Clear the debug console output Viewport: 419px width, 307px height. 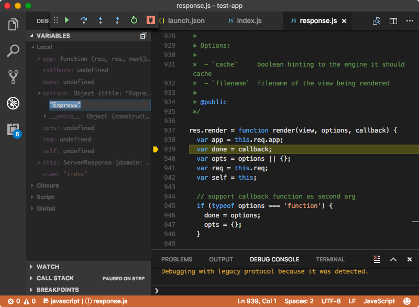click(377, 259)
